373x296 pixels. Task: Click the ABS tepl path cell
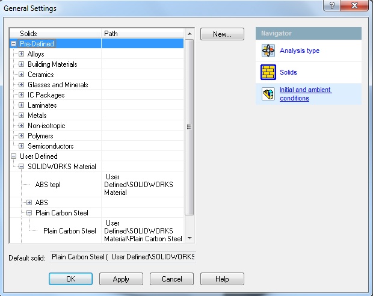143,185
